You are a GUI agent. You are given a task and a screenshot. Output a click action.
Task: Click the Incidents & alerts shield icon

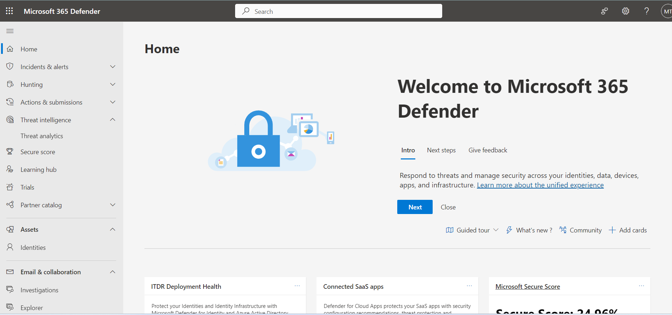click(x=10, y=67)
